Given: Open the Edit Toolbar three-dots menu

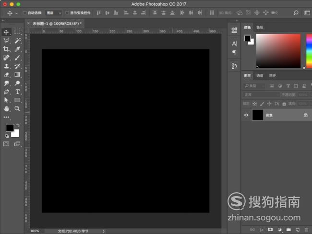Looking at the screenshot, I should tap(6, 117).
